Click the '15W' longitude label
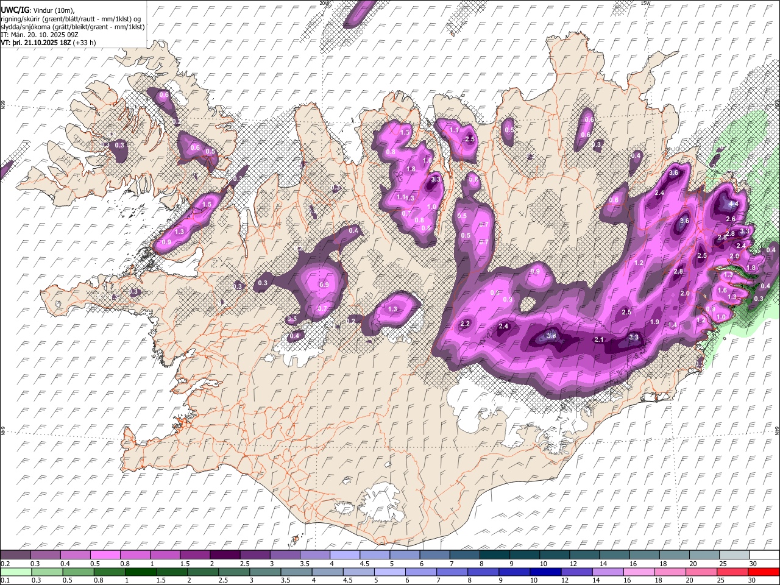780x585 pixels. point(646,3)
